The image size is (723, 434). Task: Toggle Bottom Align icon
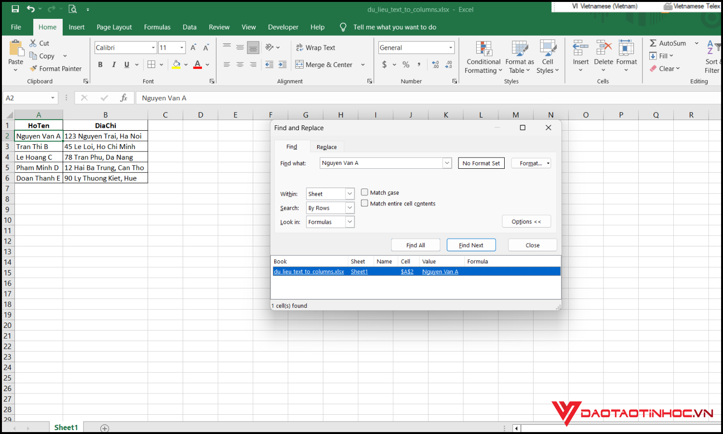click(x=253, y=47)
